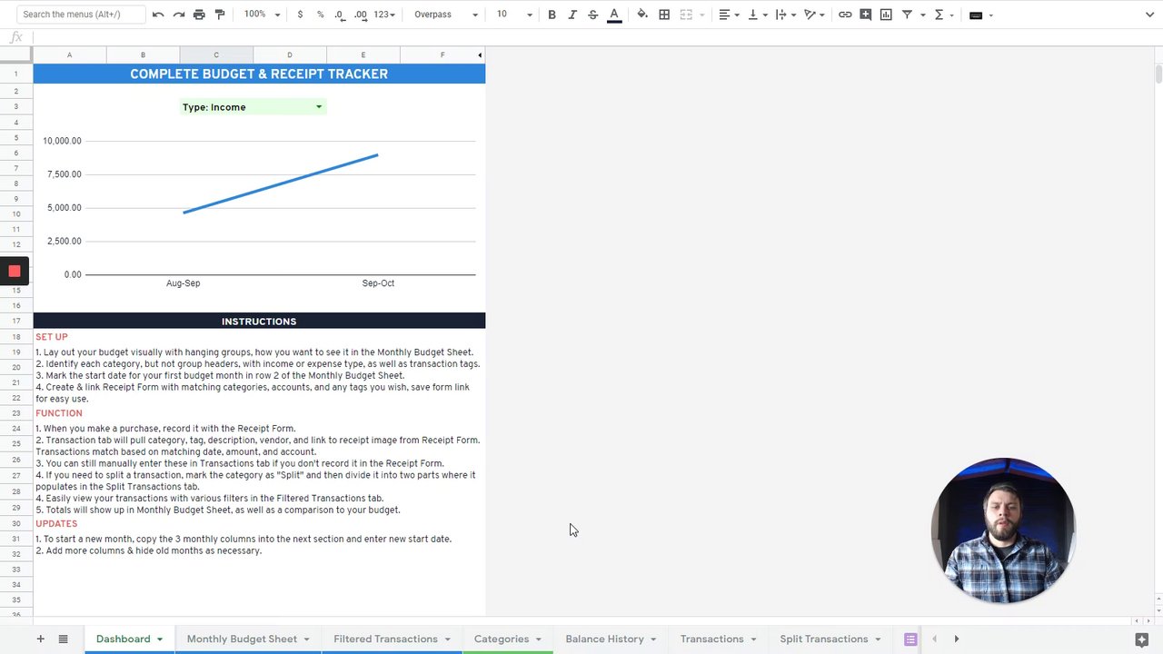This screenshot has width=1163, height=654.
Task: Open the vertical align dropdown
Action: [x=756, y=15]
